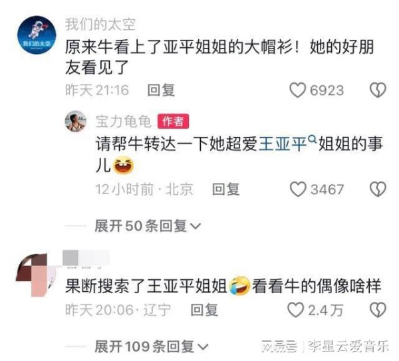399x361 pixels.
Task: Reply to 宝力龟龟's comment from 北京
Action: click(x=226, y=189)
